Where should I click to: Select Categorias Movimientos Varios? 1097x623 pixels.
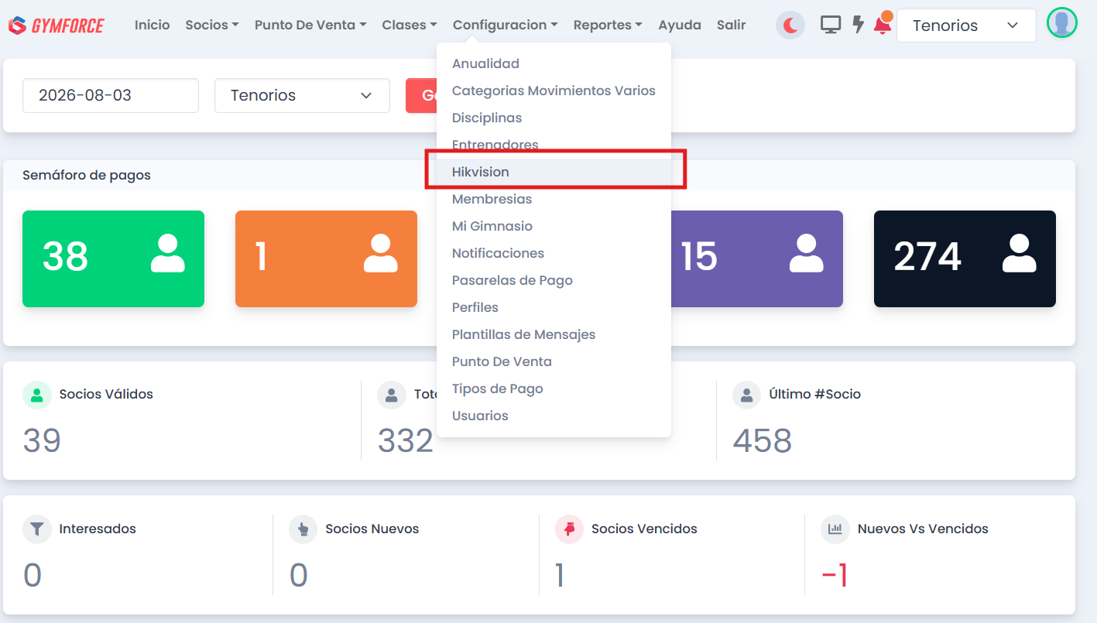click(554, 91)
